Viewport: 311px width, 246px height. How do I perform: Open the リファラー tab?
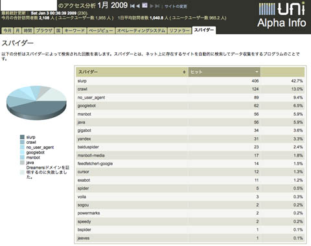(x=179, y=30)
